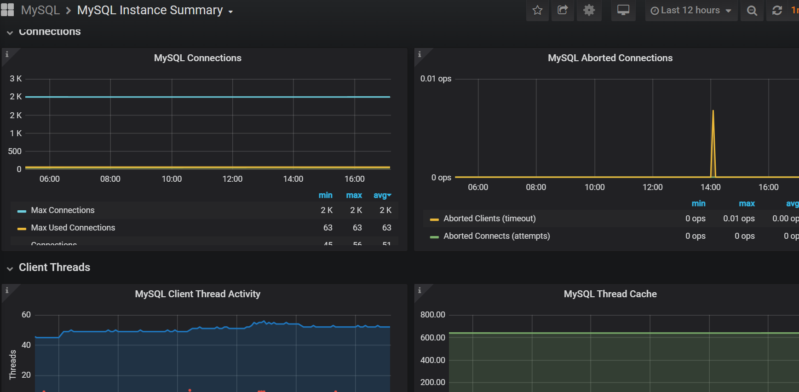Open MySQL Thread Cache panel title menu

pyautogui.click(x=610, y=294)
